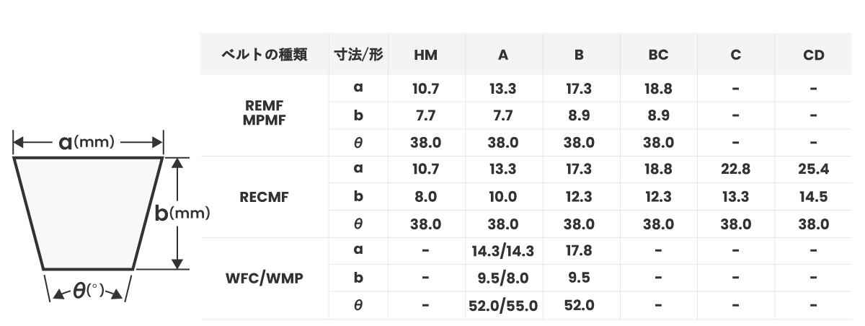Click the BC column header
Image resolution: width=865 pixels, height=326 pixels.
[658, 55]
